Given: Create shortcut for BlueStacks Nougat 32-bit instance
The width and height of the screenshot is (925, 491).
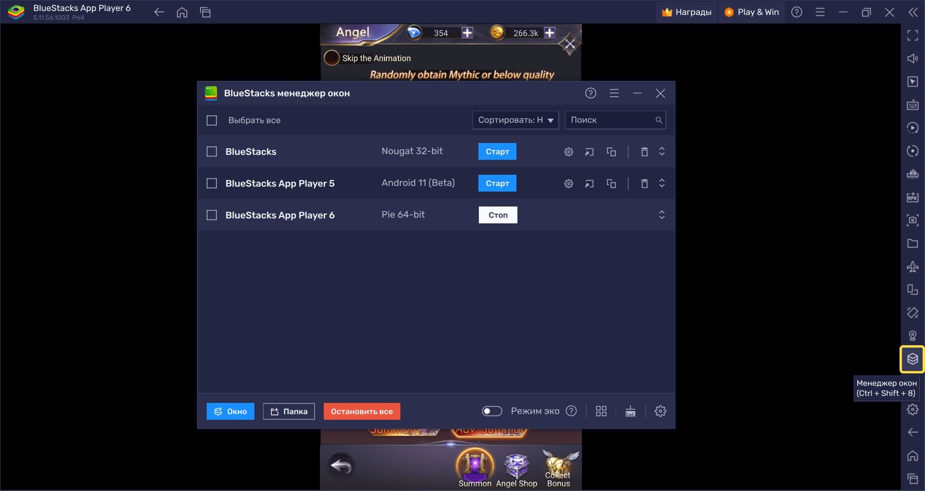Looking at the screenshot, I should (589, 152).
